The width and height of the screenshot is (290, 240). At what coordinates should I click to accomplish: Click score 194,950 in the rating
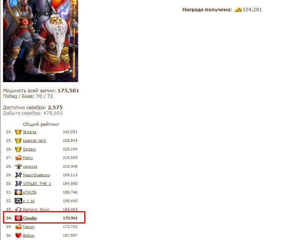pyautogui.click(x=70, y=184)
